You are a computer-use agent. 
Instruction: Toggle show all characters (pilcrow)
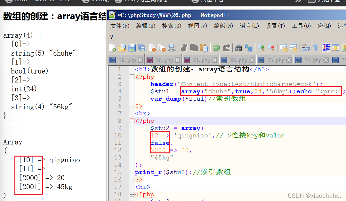point(316,48)
